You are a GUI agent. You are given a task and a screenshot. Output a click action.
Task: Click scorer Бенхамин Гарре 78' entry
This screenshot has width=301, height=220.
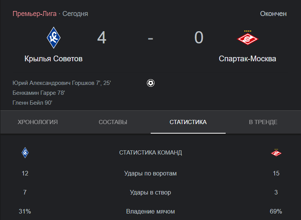[39, 93]
